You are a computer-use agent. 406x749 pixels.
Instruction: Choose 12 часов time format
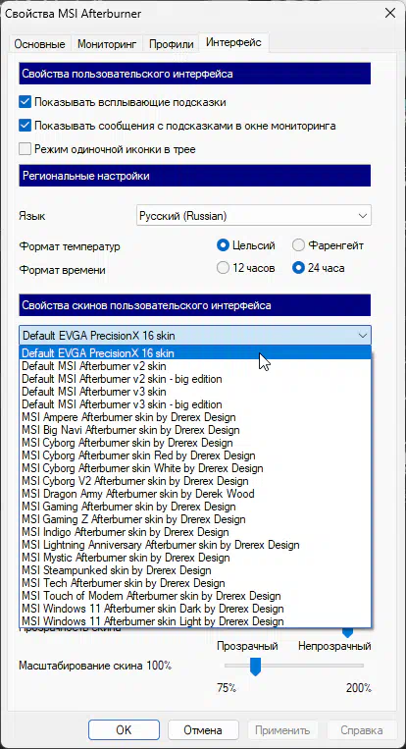click(246, 268)
